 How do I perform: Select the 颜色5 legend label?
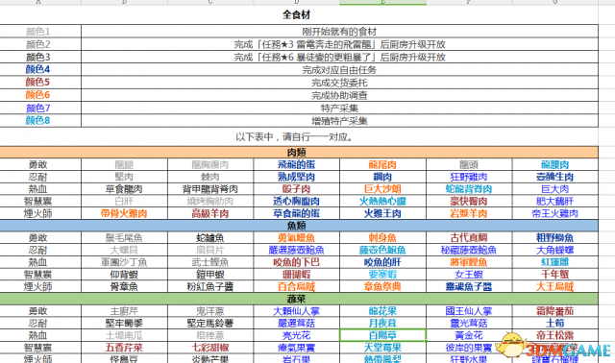(x=38, y=83)
